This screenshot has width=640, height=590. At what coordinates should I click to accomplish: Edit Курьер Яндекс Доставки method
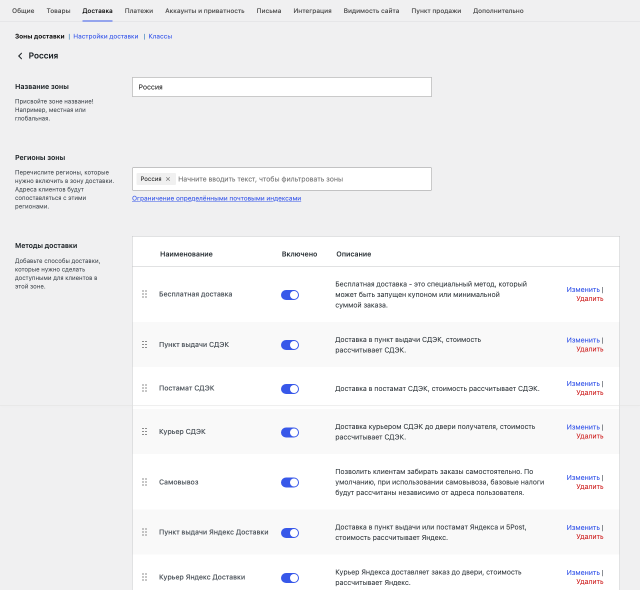(x=583, y=572)
